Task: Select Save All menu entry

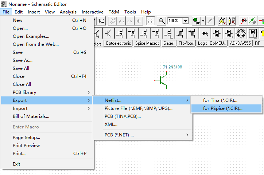Action: coord(47,68)
